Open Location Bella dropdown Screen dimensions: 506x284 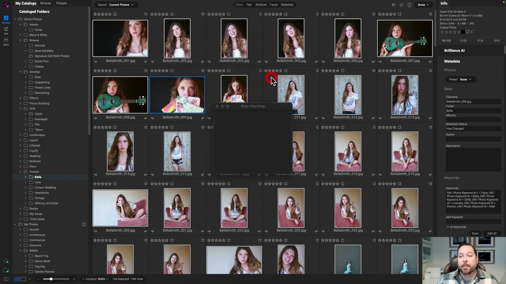click(x=103, y=279)
